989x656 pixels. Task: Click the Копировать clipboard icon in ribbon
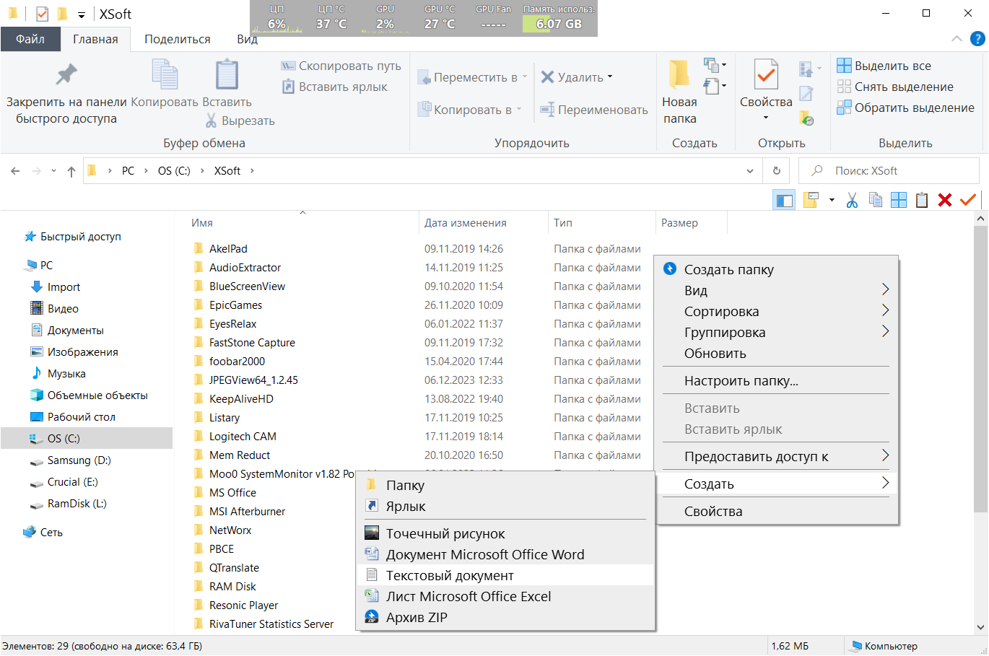(x=165, y=74)
